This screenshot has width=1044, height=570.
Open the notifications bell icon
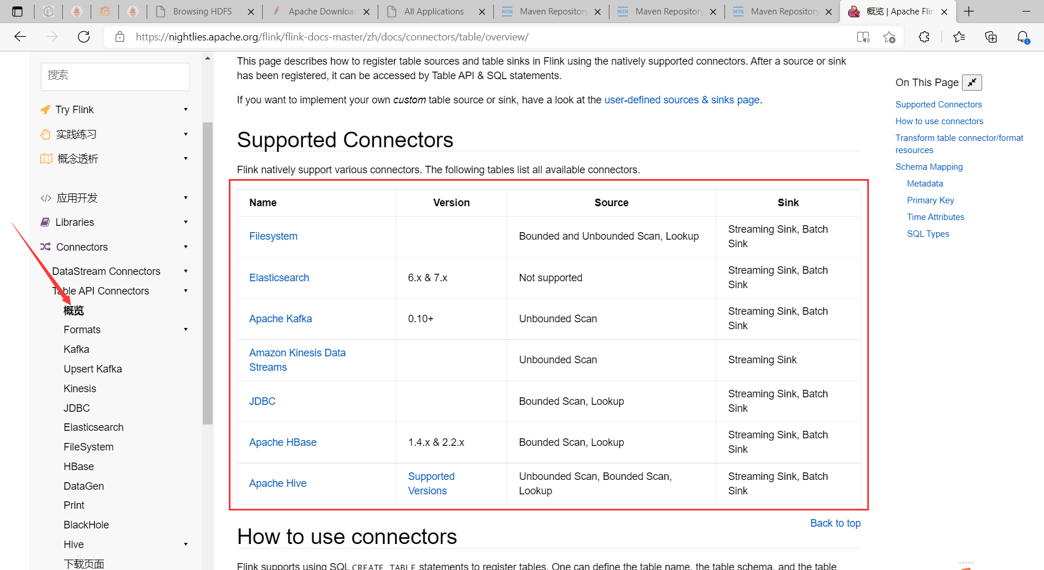1023,37
